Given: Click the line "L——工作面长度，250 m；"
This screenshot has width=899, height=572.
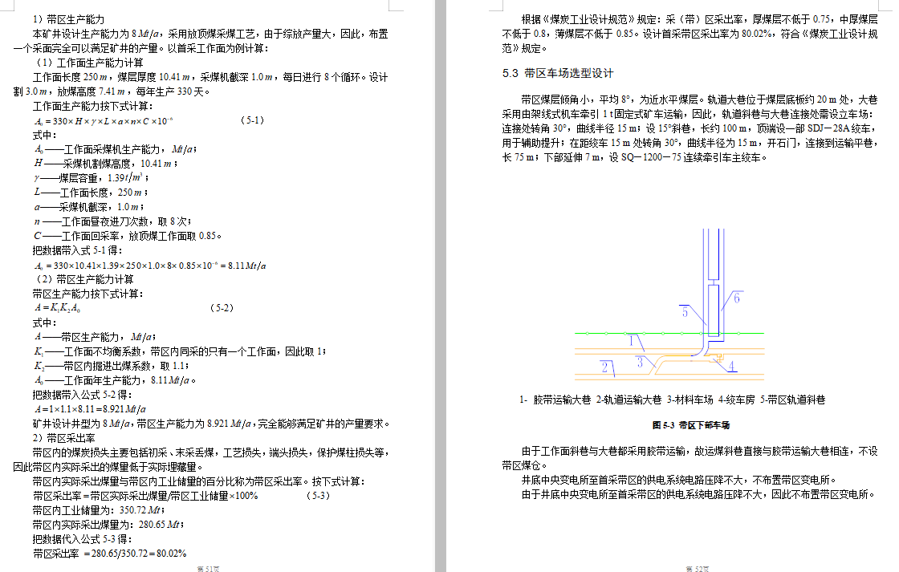Looking at the screenshot, I should (91, 193).
